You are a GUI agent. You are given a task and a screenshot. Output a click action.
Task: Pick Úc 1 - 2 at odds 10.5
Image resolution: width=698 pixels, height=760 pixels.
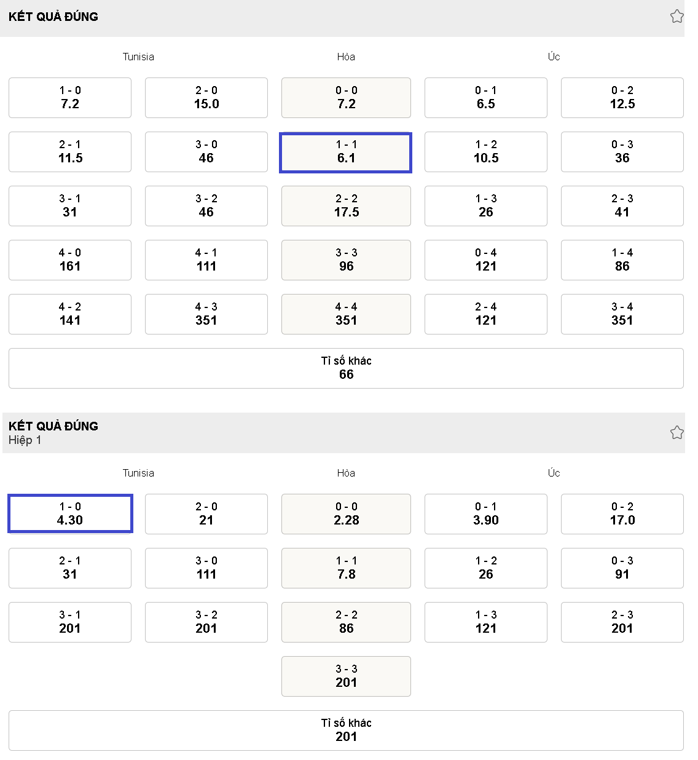485,152
